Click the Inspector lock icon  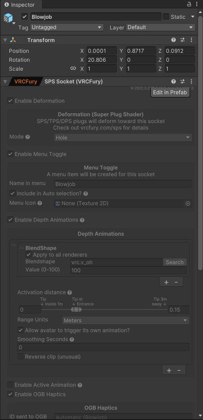pyautogui.click(x=189, y=4)
